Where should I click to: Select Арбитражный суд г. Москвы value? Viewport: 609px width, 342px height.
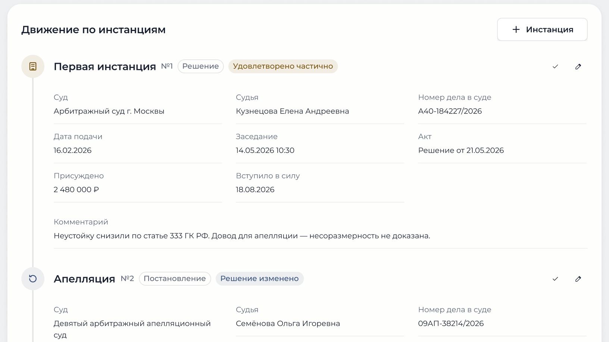click(x=109, y=111)
